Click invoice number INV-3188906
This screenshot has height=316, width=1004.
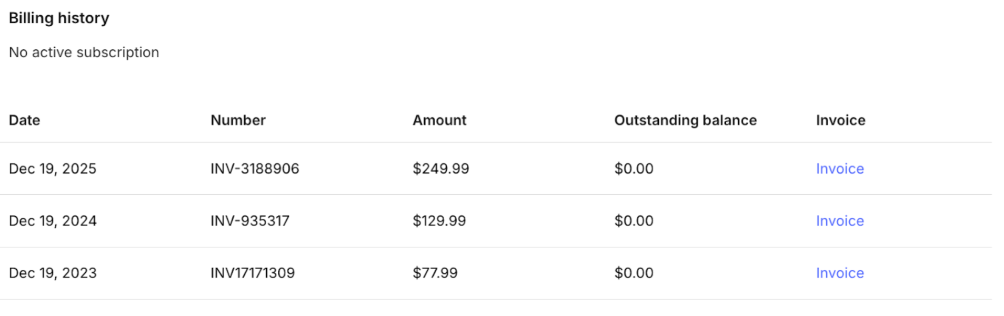pos(255,168)
